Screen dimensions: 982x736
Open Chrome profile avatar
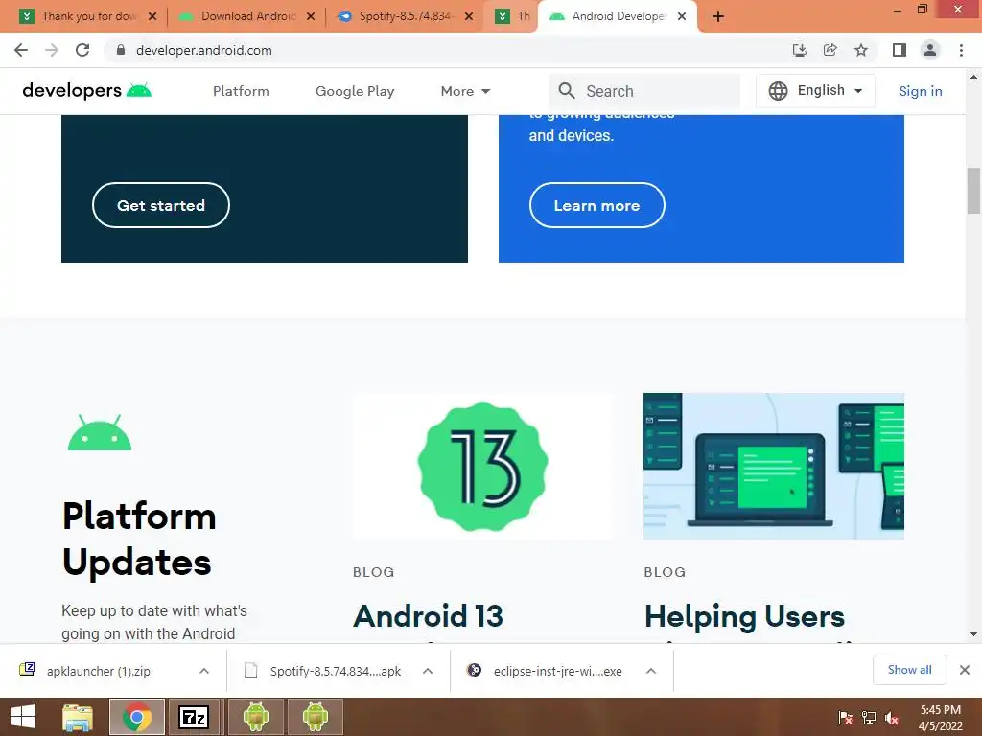(x=930, y=50)
